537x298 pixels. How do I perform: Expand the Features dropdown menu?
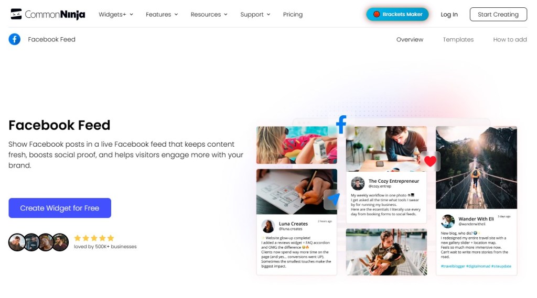(162, 14)
